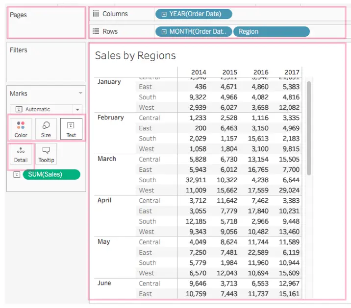Click the 29,024 sales value
Screen dimensions: 351x308
pyautogui.click(x=289, y=190)
